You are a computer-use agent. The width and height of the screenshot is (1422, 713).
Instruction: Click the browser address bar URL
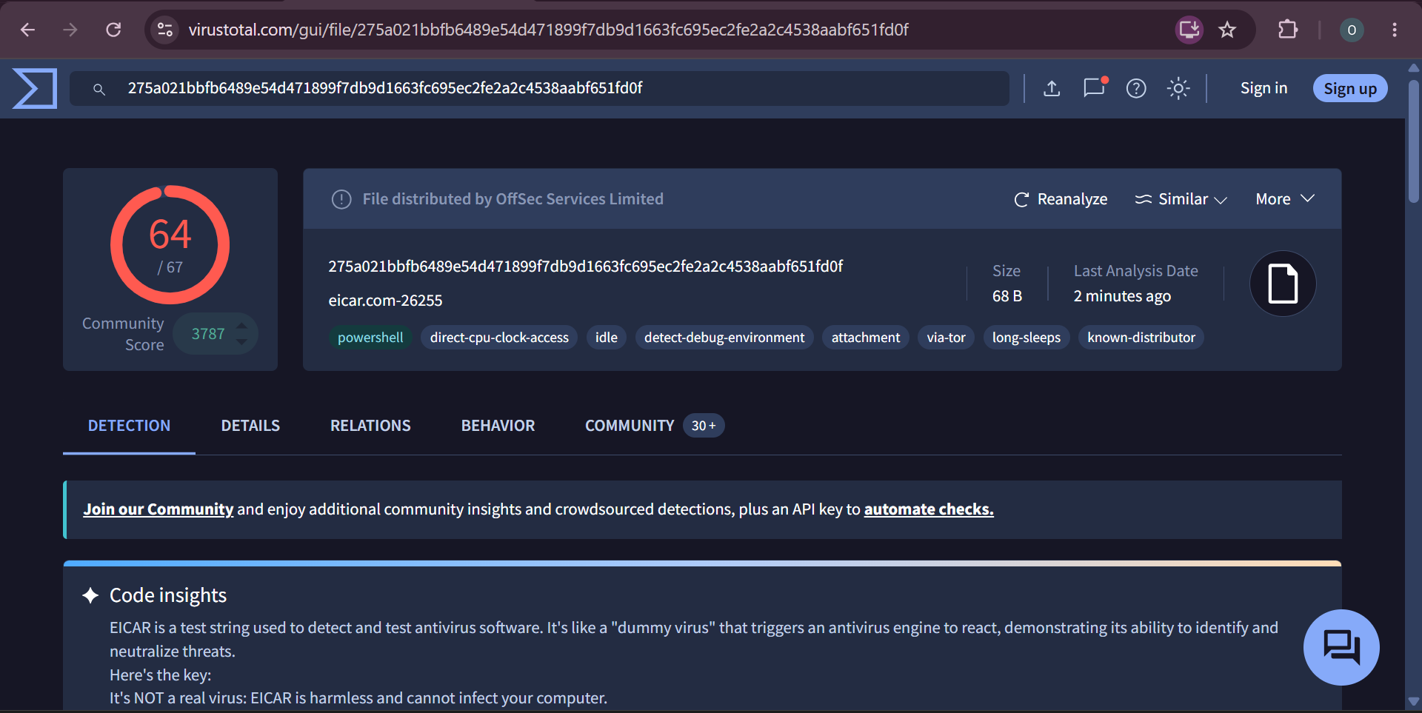click(548, 30)
